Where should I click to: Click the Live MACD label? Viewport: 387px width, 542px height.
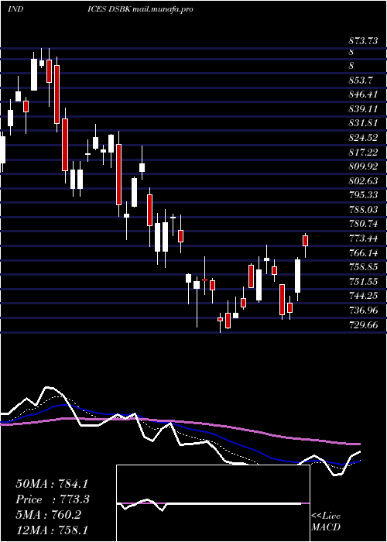(326, 521)
